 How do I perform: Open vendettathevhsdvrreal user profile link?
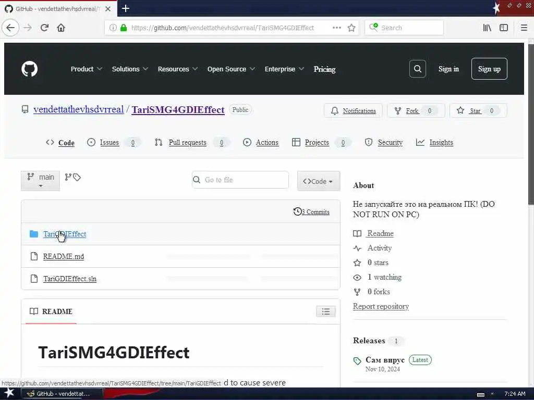coord(79,109)
